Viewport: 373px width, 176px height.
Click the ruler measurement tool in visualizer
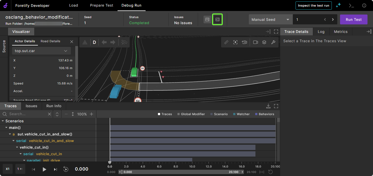click(x=226, y=42)
